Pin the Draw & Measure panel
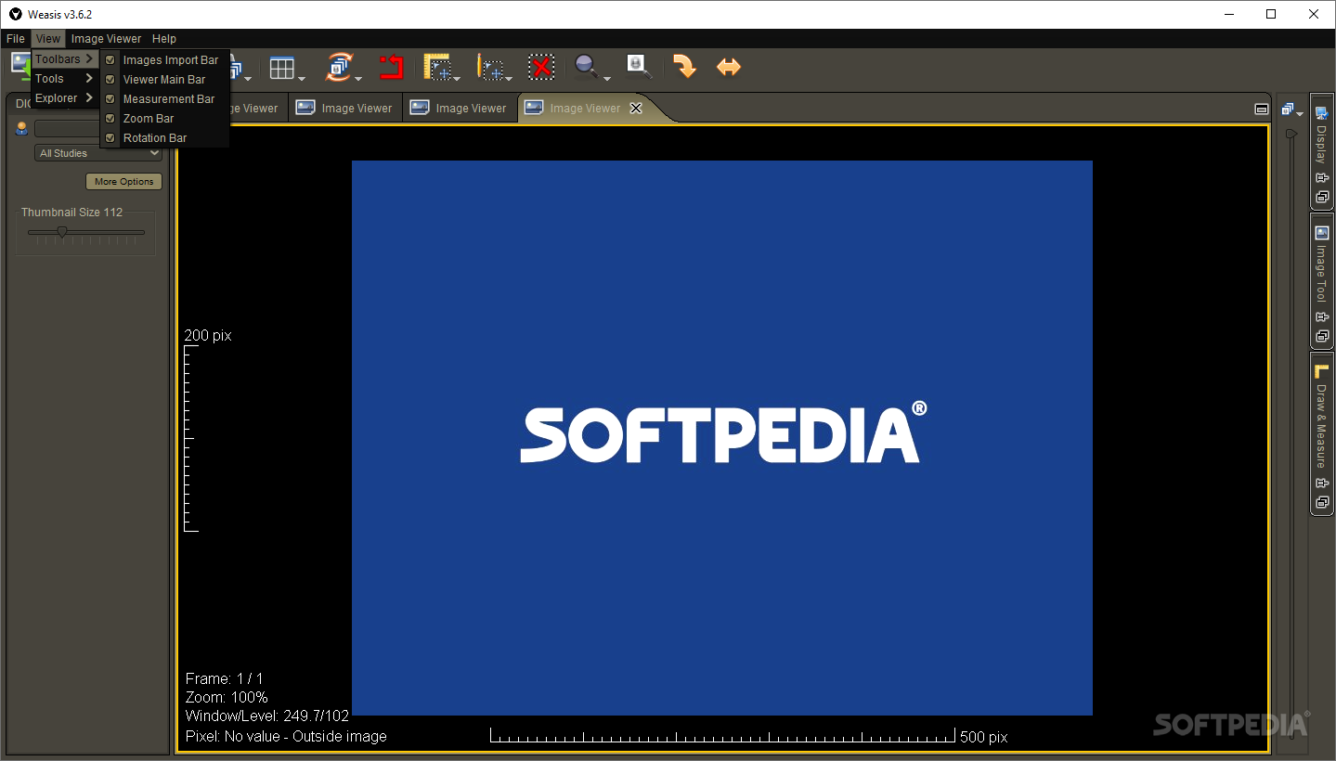1336x761 pixels. (x=1322, y=484)
